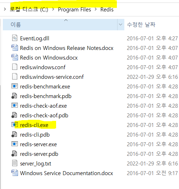Select the Redis on Windows.docx name
Screen dimensions: 179x189
pos(49,58)
